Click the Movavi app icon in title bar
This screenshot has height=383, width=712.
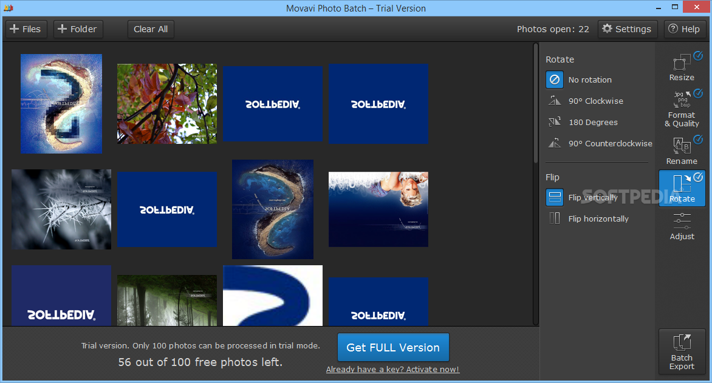(x=8, y=8)
